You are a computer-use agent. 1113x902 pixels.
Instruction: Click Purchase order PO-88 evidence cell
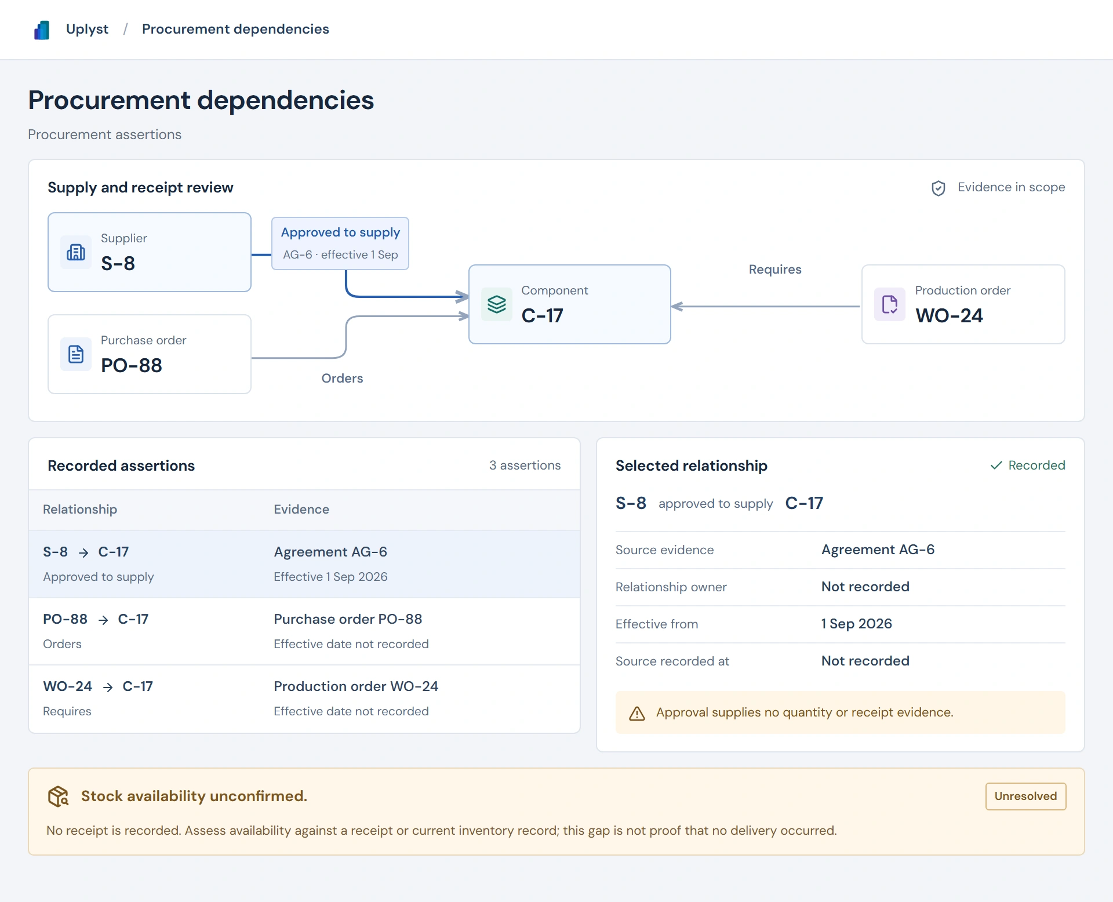(x=348, y=619)
